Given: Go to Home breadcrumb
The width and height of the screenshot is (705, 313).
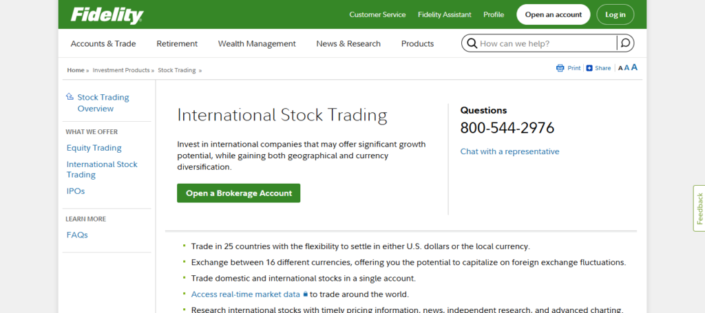Looking at the screenshot, I should 76,70.
